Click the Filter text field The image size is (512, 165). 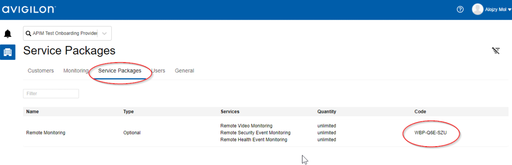(51, 94)
